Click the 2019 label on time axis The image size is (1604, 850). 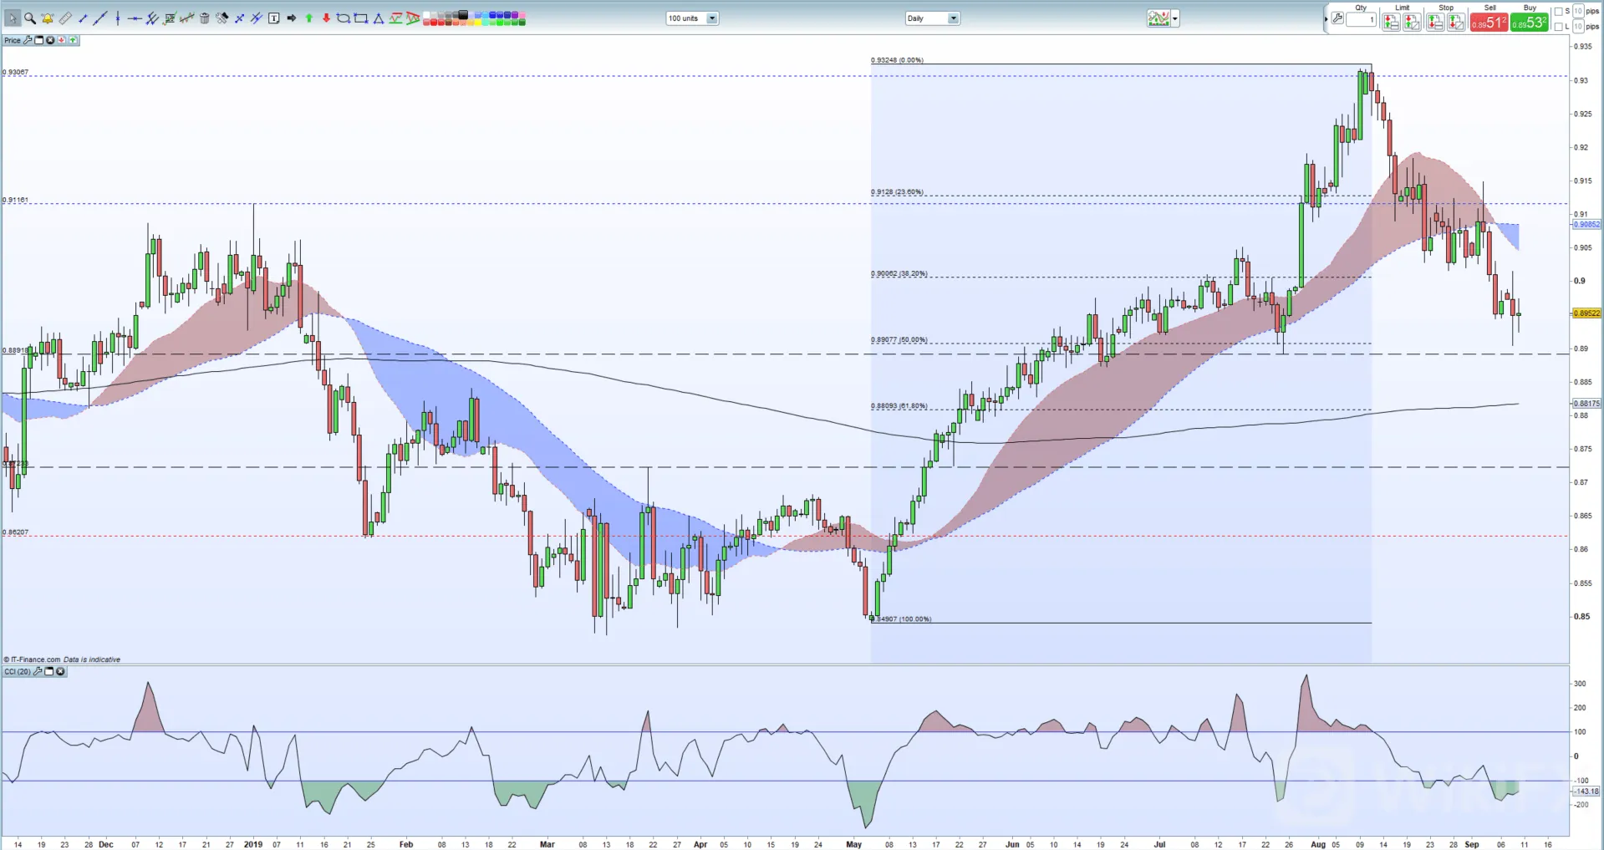[253, 844]
